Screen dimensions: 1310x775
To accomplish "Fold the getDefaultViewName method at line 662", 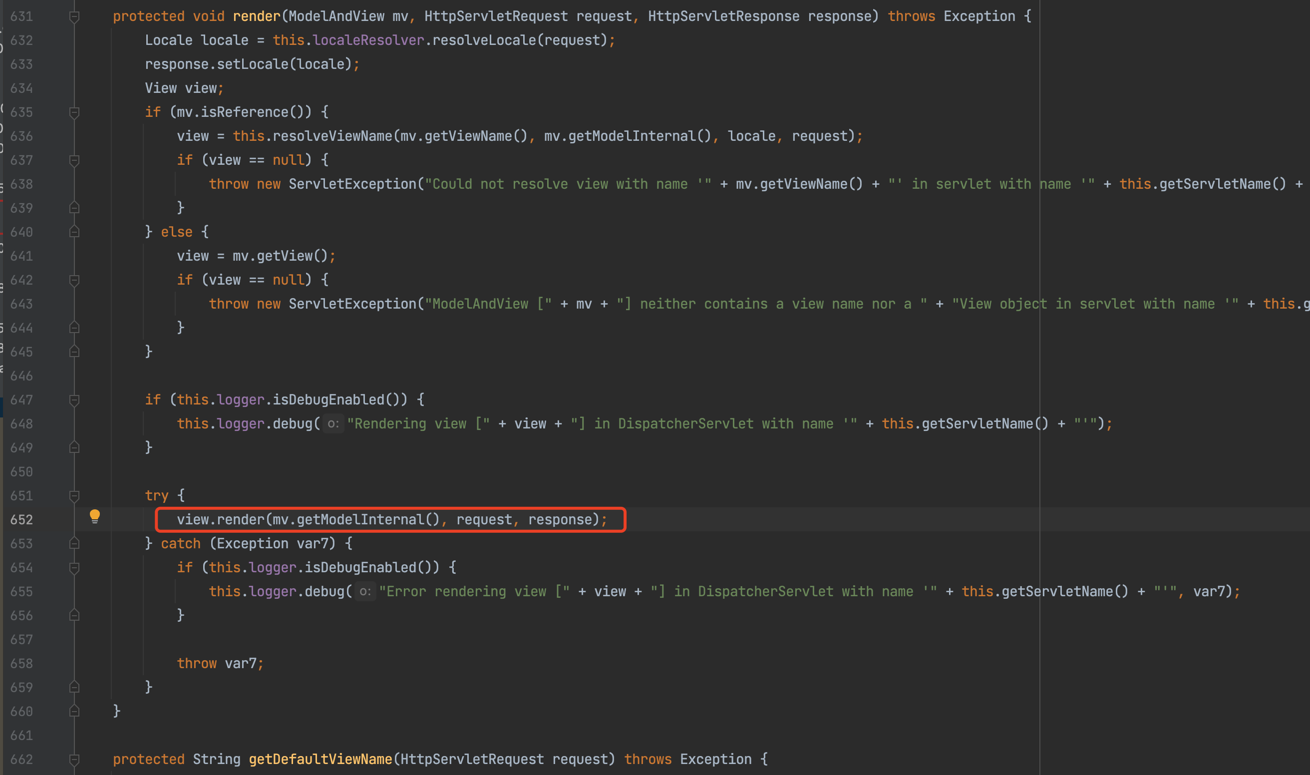I will click(74, 760).
